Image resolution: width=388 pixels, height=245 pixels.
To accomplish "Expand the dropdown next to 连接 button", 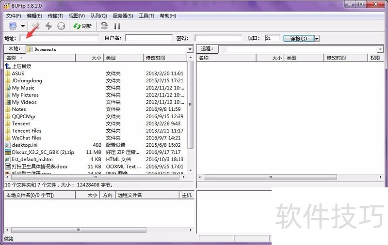I will pos(317,39).
